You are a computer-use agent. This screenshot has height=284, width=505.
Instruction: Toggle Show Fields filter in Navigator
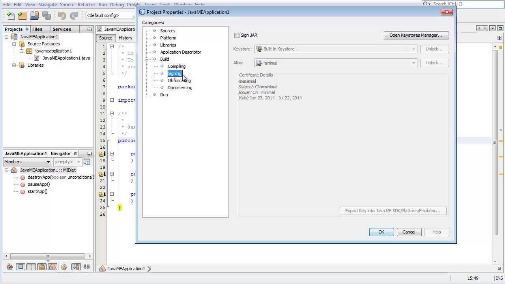pos(21,267)
